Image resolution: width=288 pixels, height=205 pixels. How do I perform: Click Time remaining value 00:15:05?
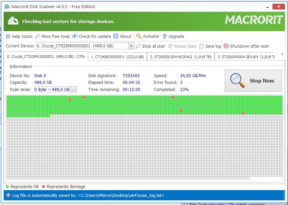click(x=131, y=90)
